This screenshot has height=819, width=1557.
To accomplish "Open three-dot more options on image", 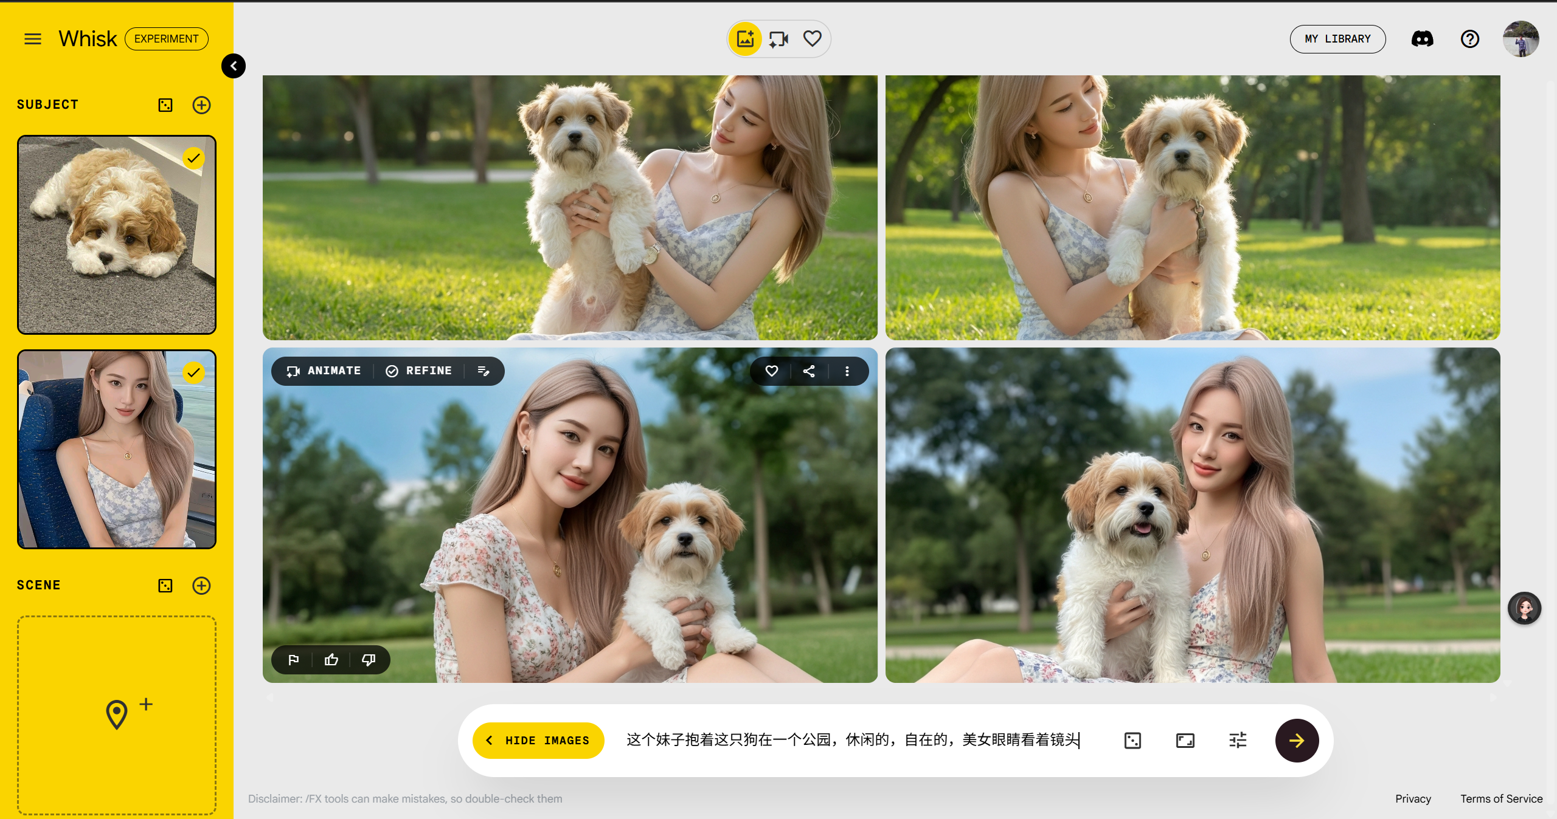I will click(x=847, y=371).
